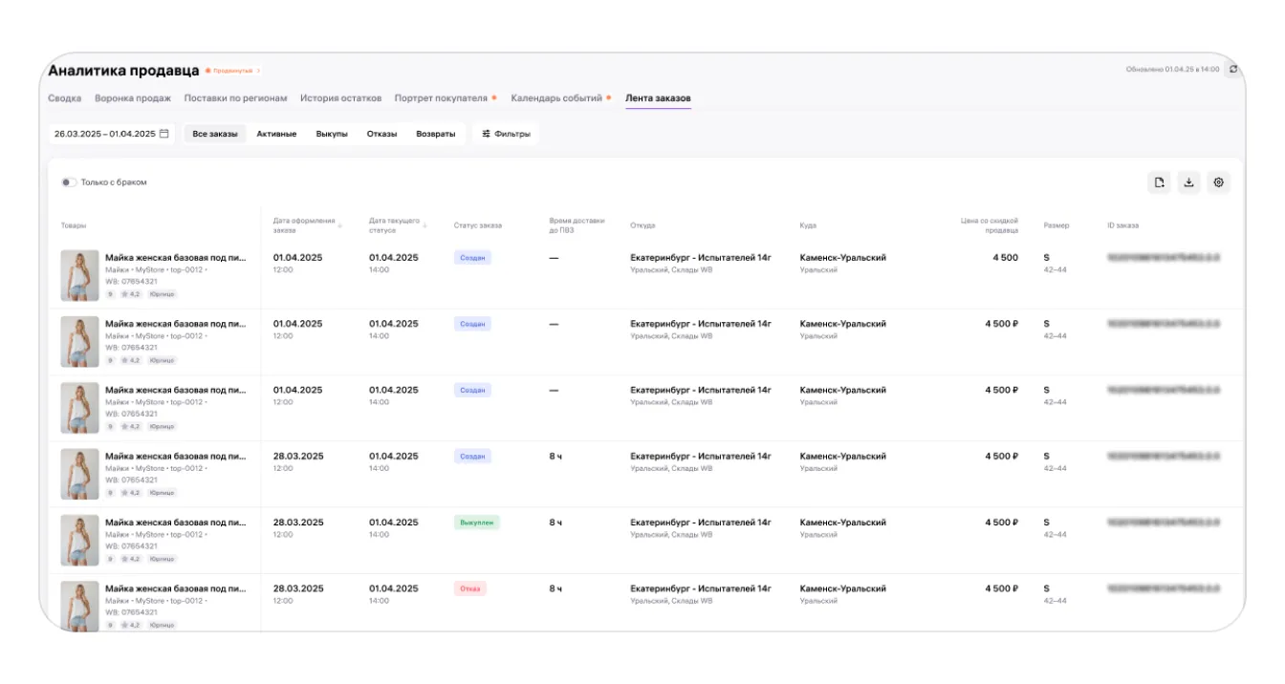Select 'Отказы' orders filter
The width and height of the screenshot is (1285, 684).
coord(381,134)
